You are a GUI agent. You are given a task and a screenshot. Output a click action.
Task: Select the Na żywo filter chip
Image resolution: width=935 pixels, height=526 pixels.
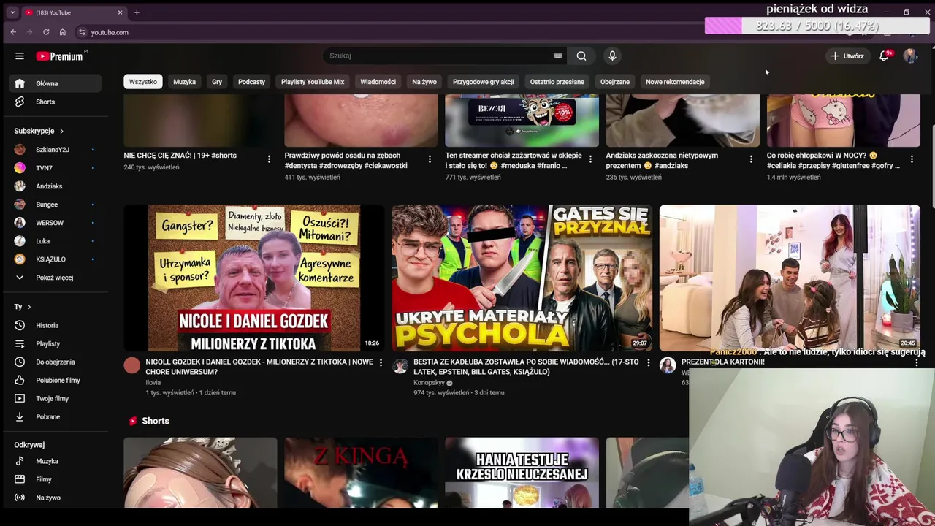tap(424, 82)
